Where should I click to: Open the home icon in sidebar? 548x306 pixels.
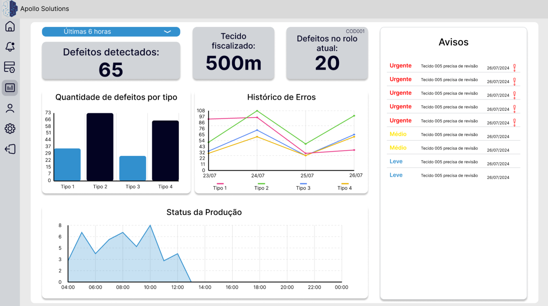pos(10,26)
